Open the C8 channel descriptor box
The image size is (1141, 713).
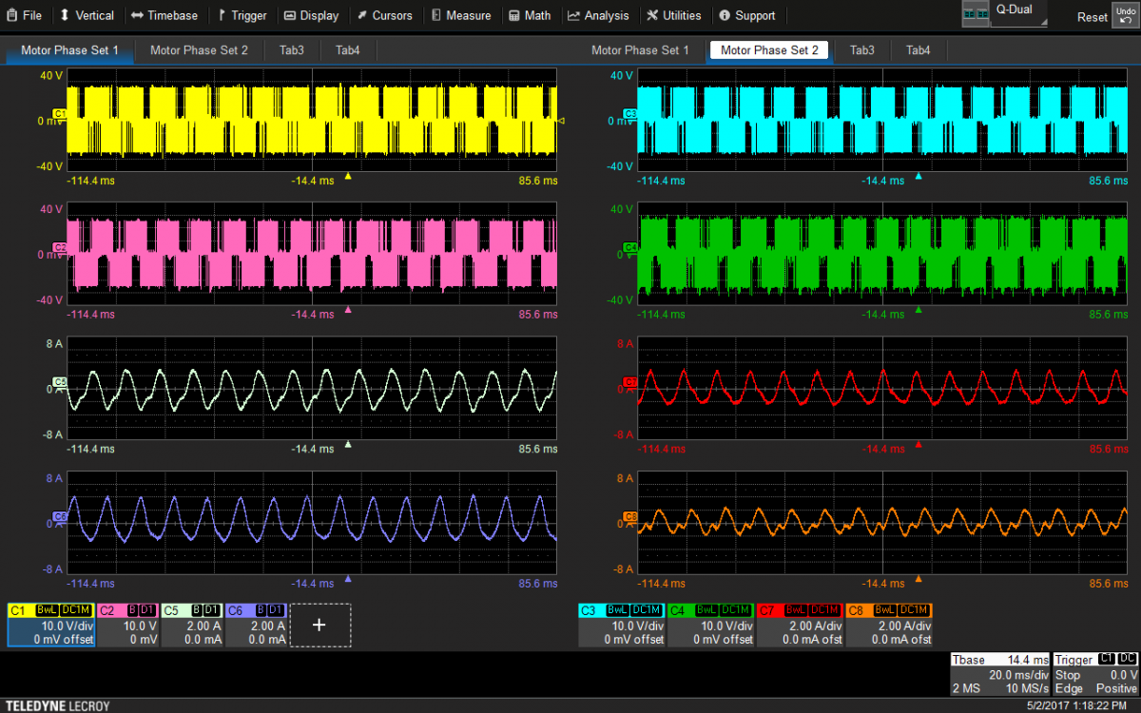(890, 625)
